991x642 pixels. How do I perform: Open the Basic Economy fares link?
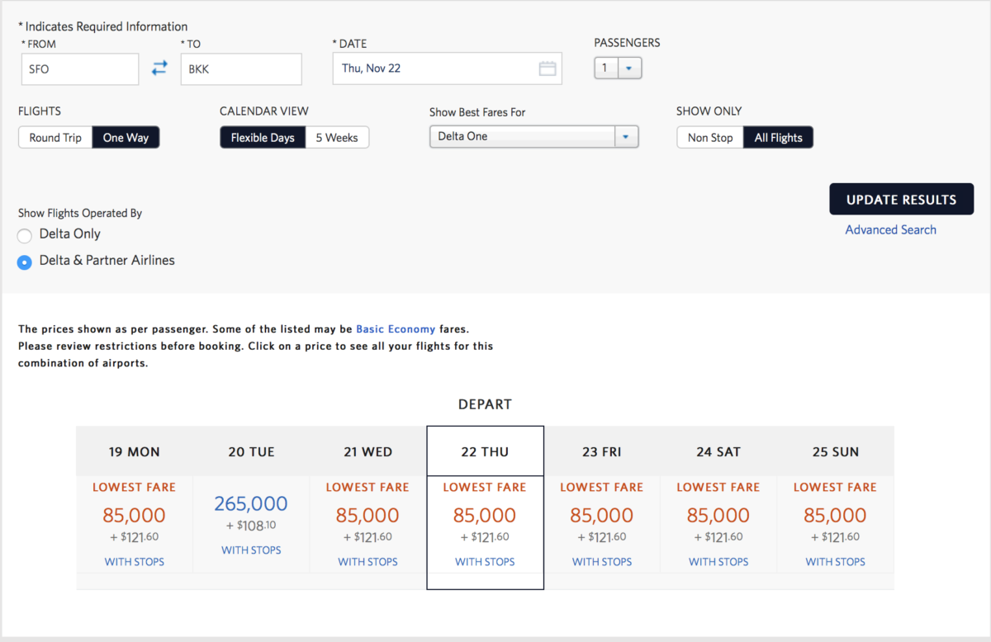click(396, 329)
